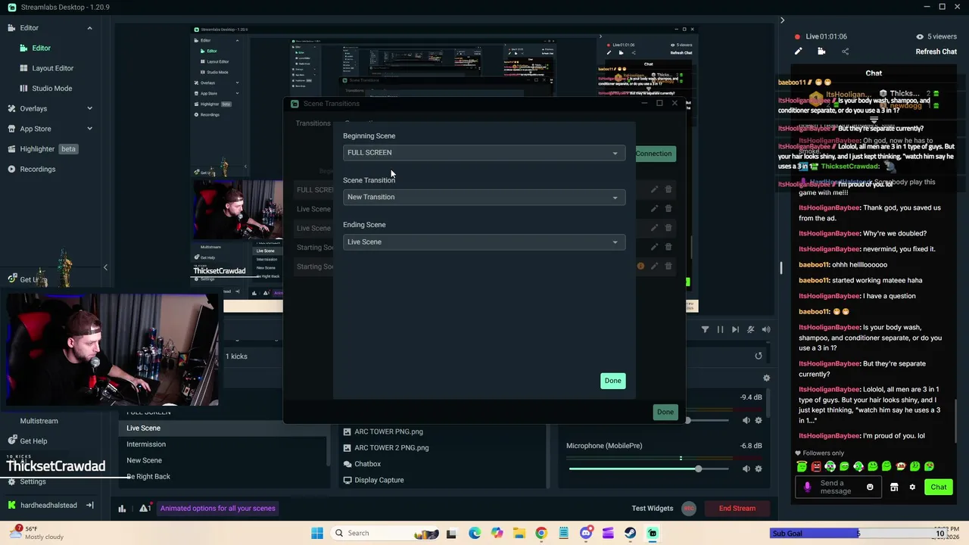Select the New Scene scene
969x545 pixels.
(144, 460)
